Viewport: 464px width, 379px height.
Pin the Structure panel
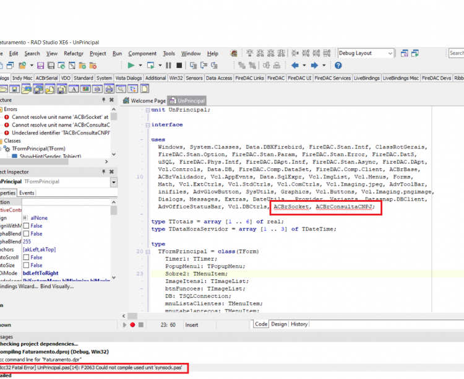coord(103,100)
